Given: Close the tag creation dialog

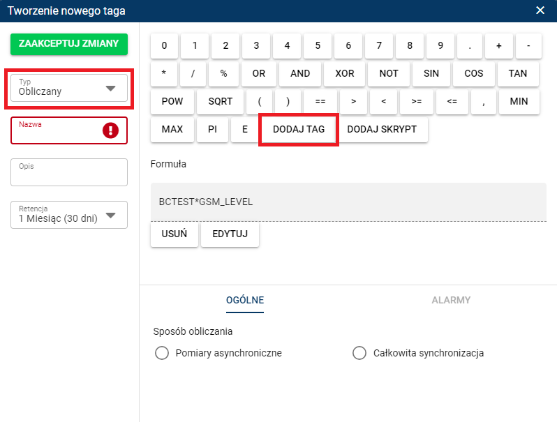Looking at the screenshot, I should coord(540,10).
